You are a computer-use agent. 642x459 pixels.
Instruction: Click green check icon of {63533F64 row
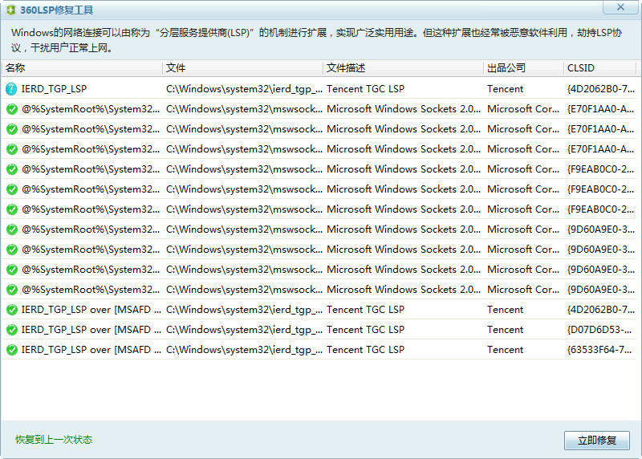pyautogui.click(x=11, y=350)
